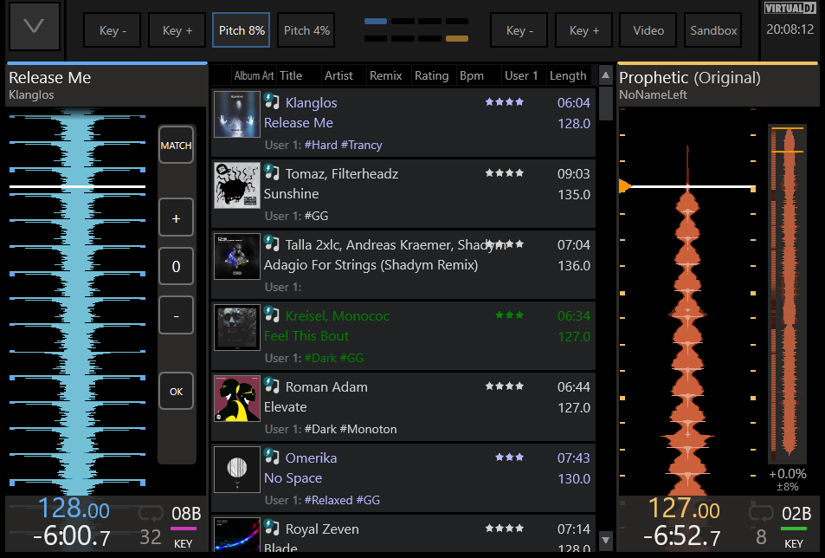Image resolution: width=825 pixels, height=558 pixels.
Task: Select the Feel This Bout album art
Action: [237, 328]
